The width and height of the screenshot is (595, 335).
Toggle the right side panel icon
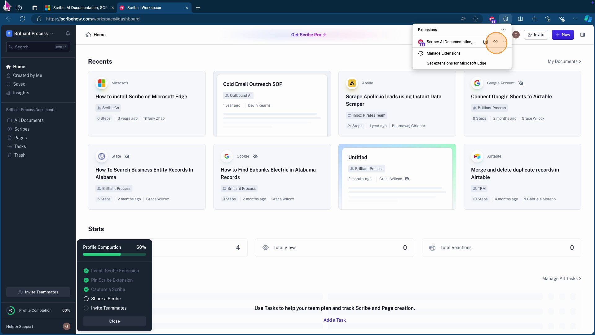[x=583, y=35]
